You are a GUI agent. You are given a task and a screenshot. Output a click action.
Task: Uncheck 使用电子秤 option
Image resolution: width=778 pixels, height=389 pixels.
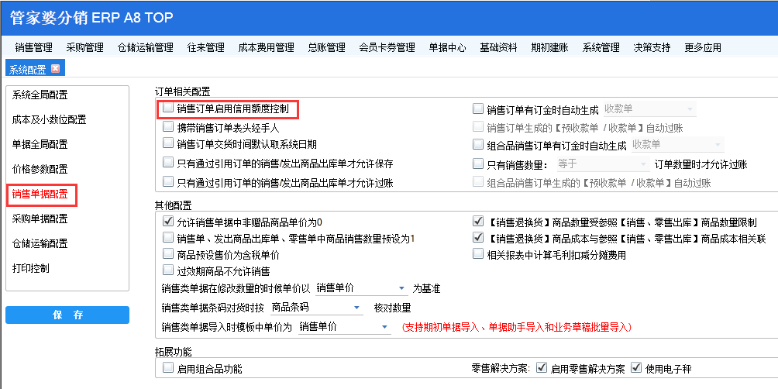(635, 368)
